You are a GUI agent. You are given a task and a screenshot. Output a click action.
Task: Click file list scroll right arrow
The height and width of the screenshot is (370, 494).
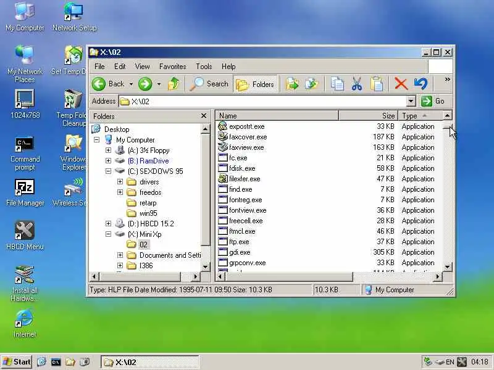coord(437,277)
